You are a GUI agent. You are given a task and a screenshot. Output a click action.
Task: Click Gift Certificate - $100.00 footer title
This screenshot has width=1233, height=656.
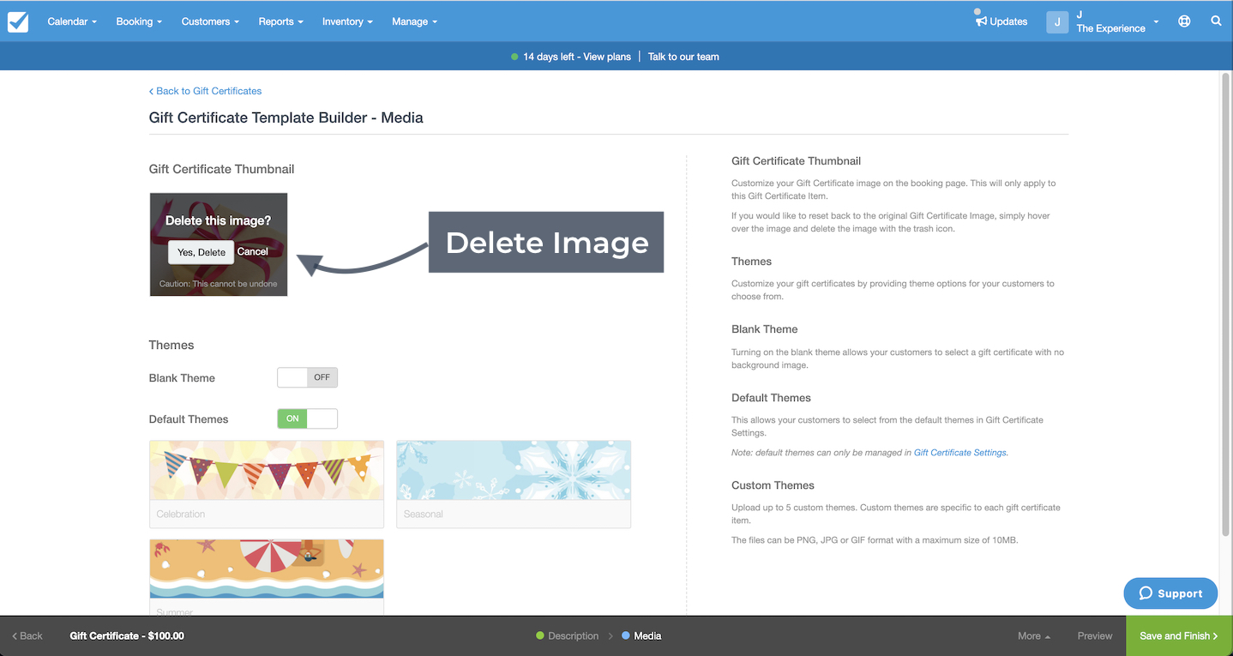127,635
